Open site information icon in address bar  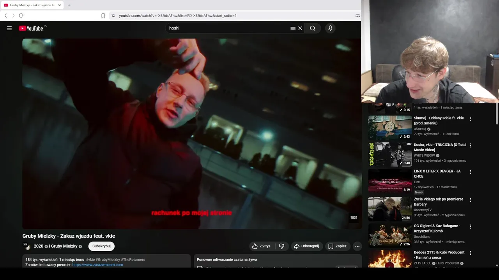113,16
